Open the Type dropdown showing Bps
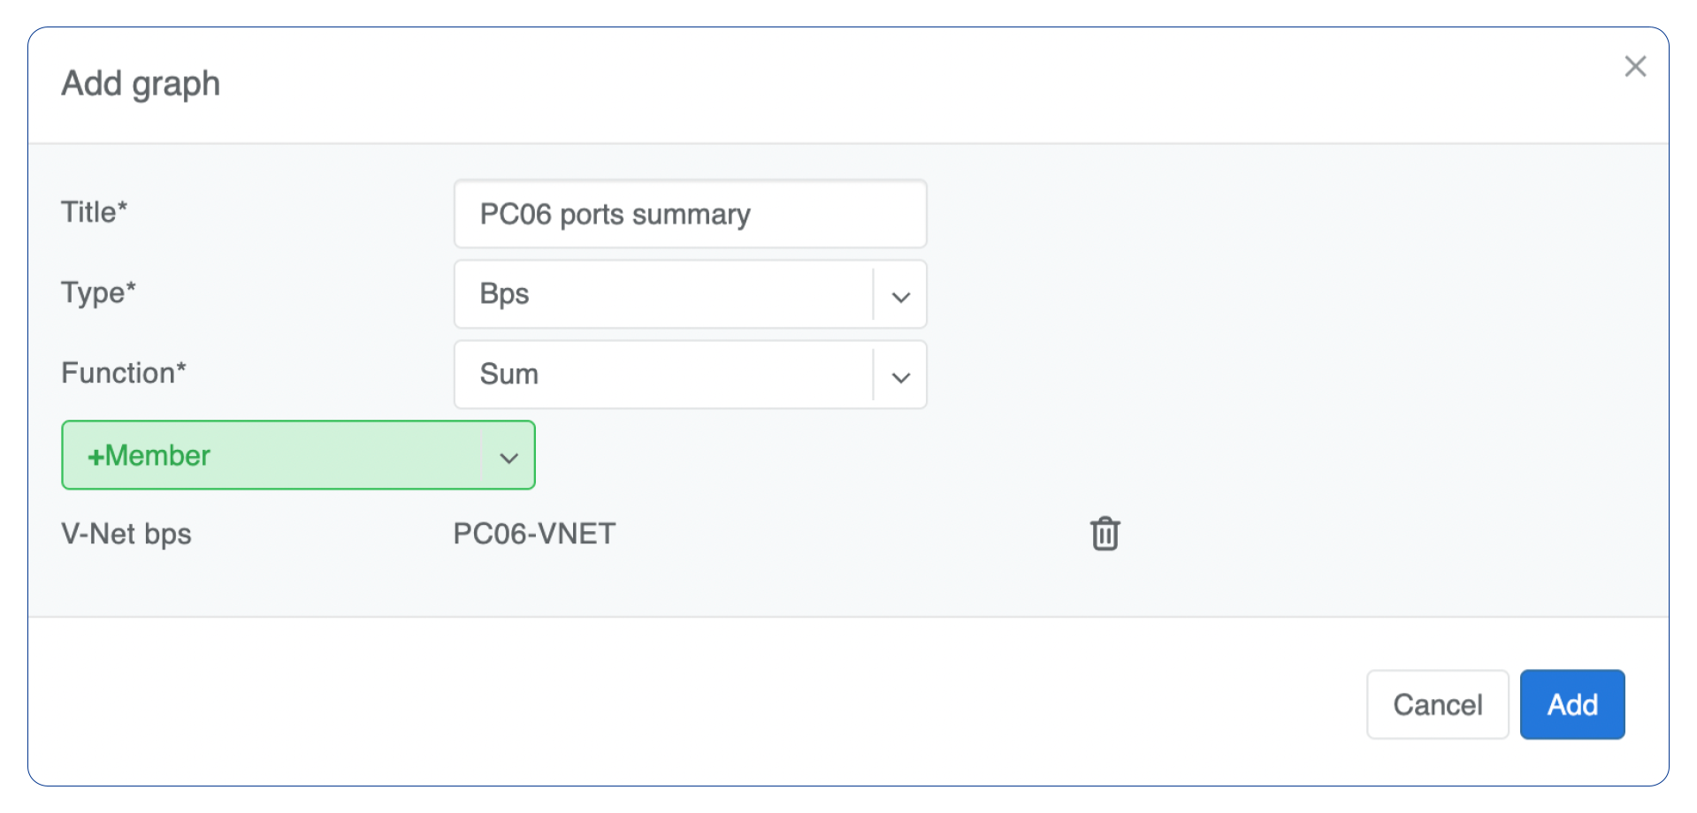The image size is (1697, 813). (x=663, y=294)
